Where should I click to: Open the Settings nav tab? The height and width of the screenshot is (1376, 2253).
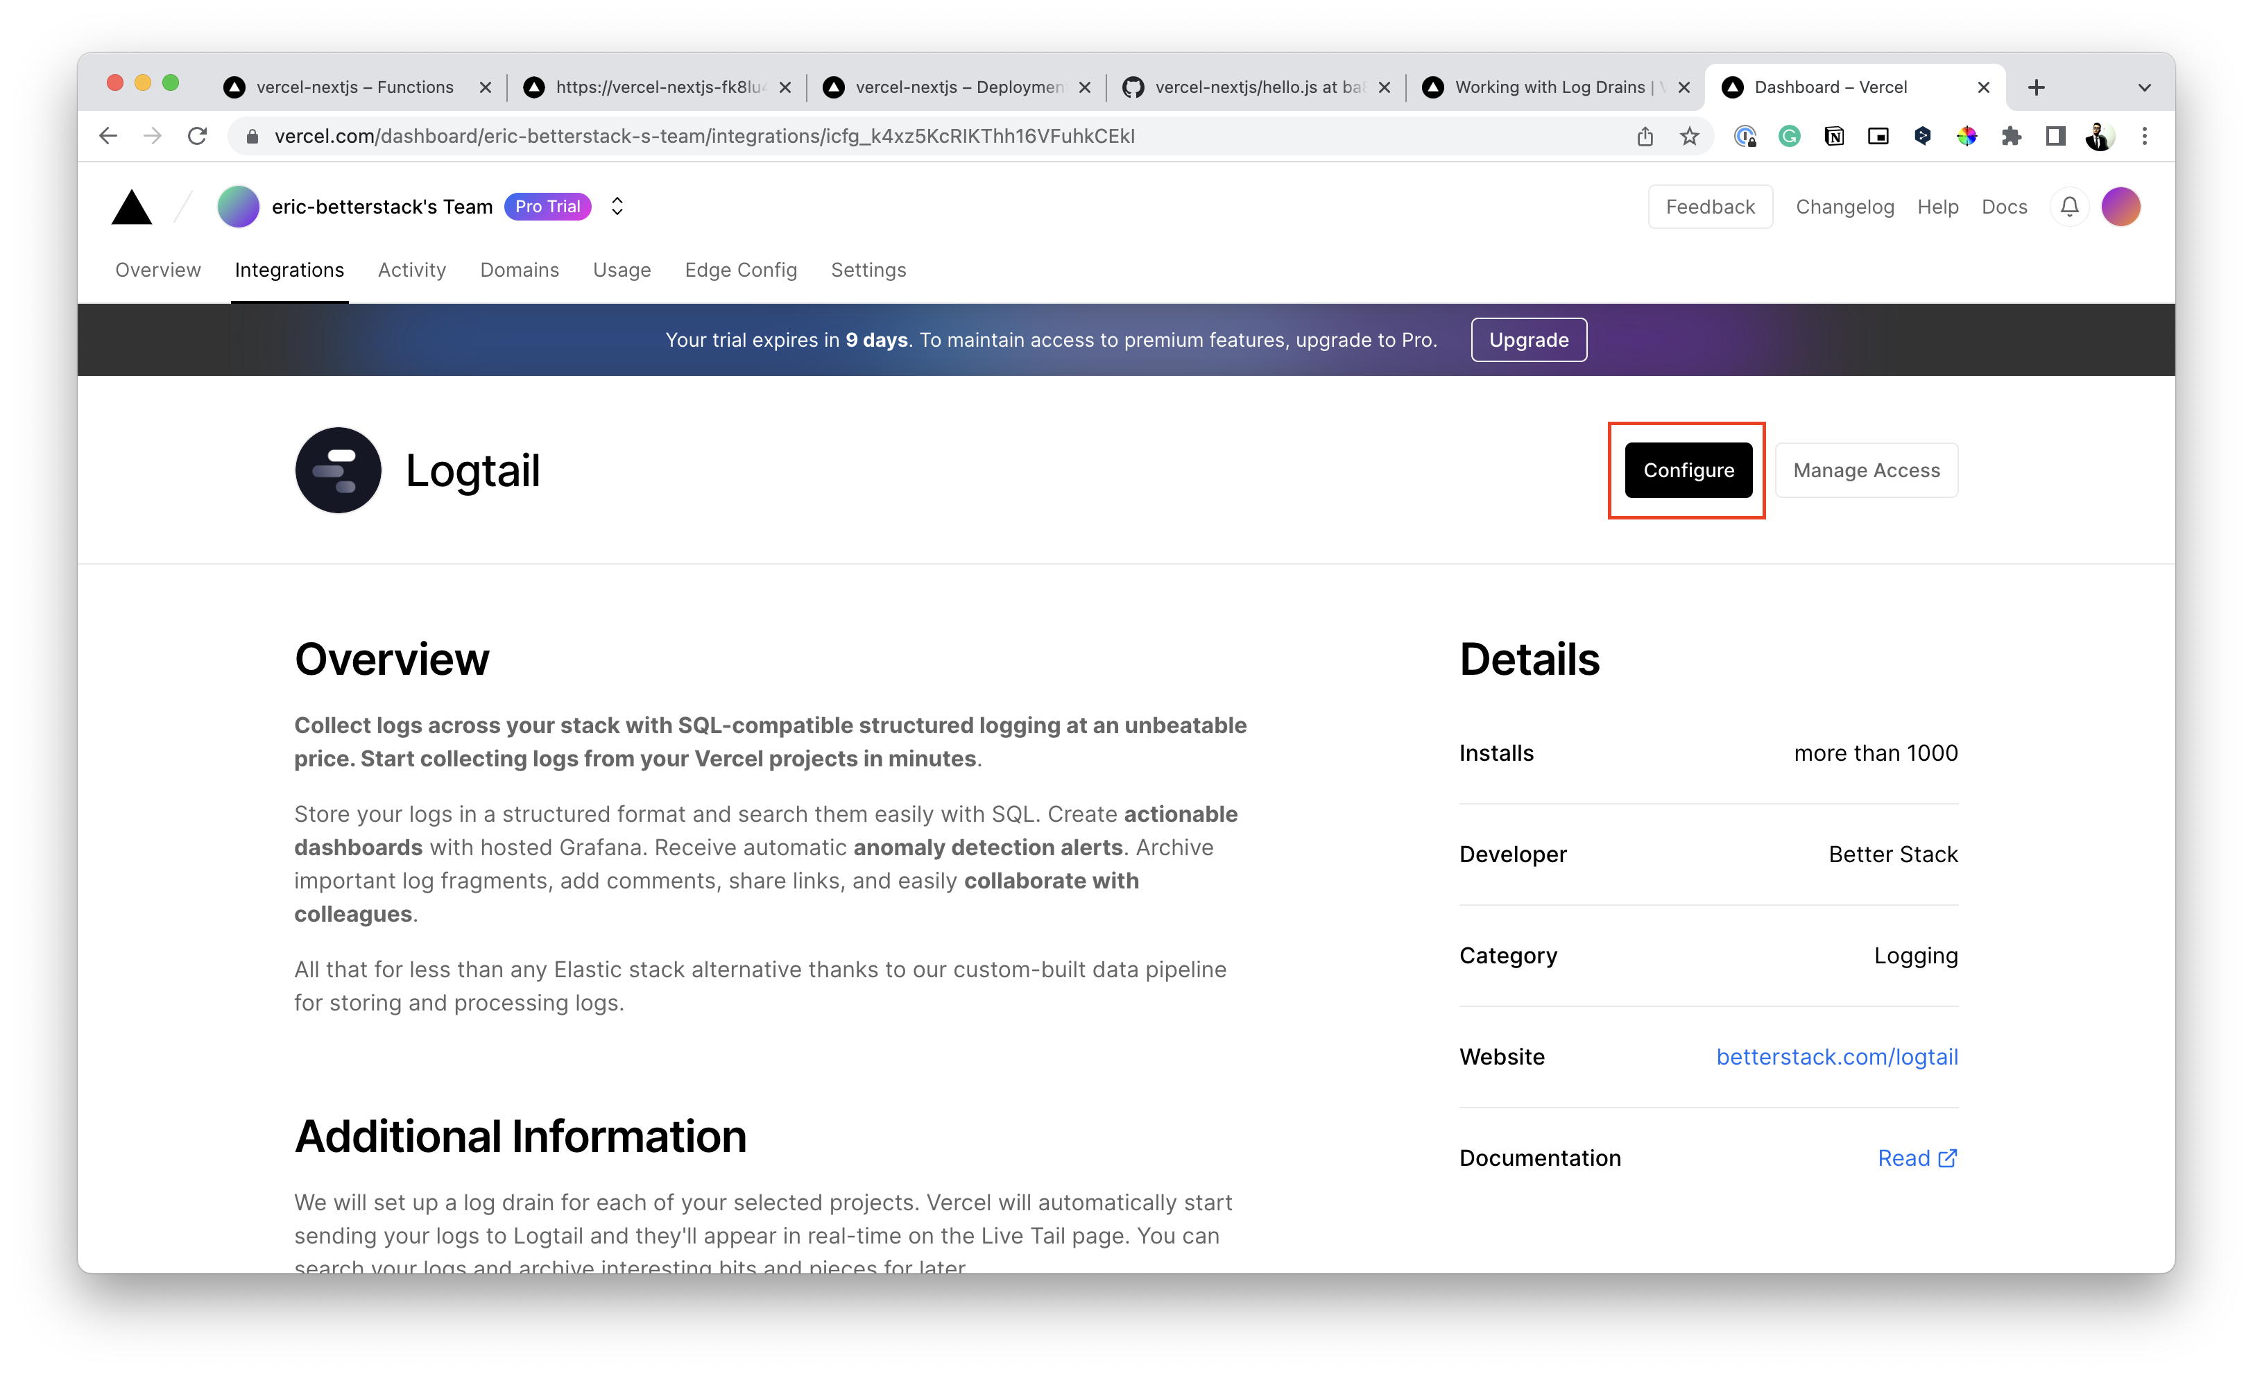pos(868,270)
